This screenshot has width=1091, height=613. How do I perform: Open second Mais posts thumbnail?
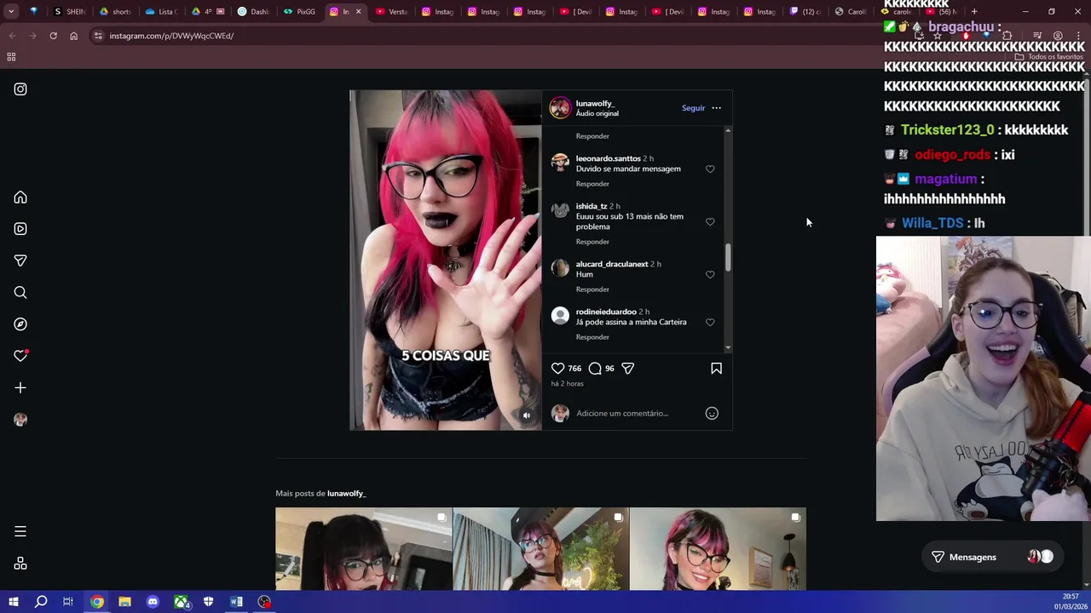click(541, 549)
